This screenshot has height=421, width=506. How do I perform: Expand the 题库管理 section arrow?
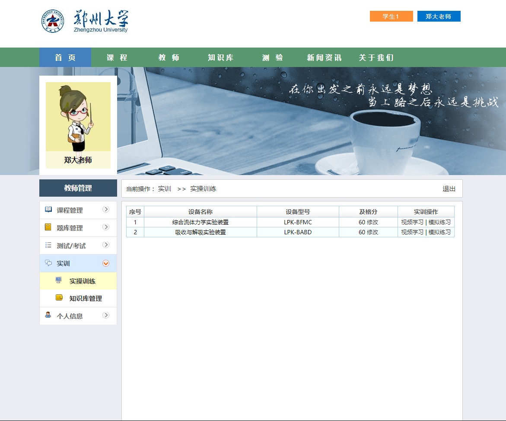pyautogui.click(x=106, y=227)
